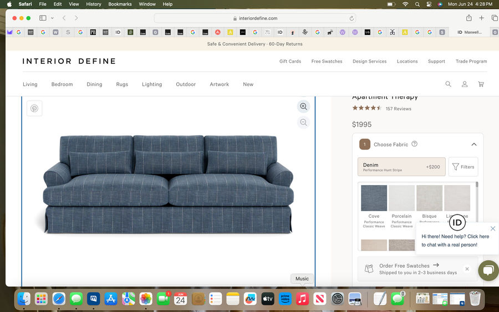This screenshot has height=312, width=499.
Task: Open the Support page
Action: pos(436,62)
